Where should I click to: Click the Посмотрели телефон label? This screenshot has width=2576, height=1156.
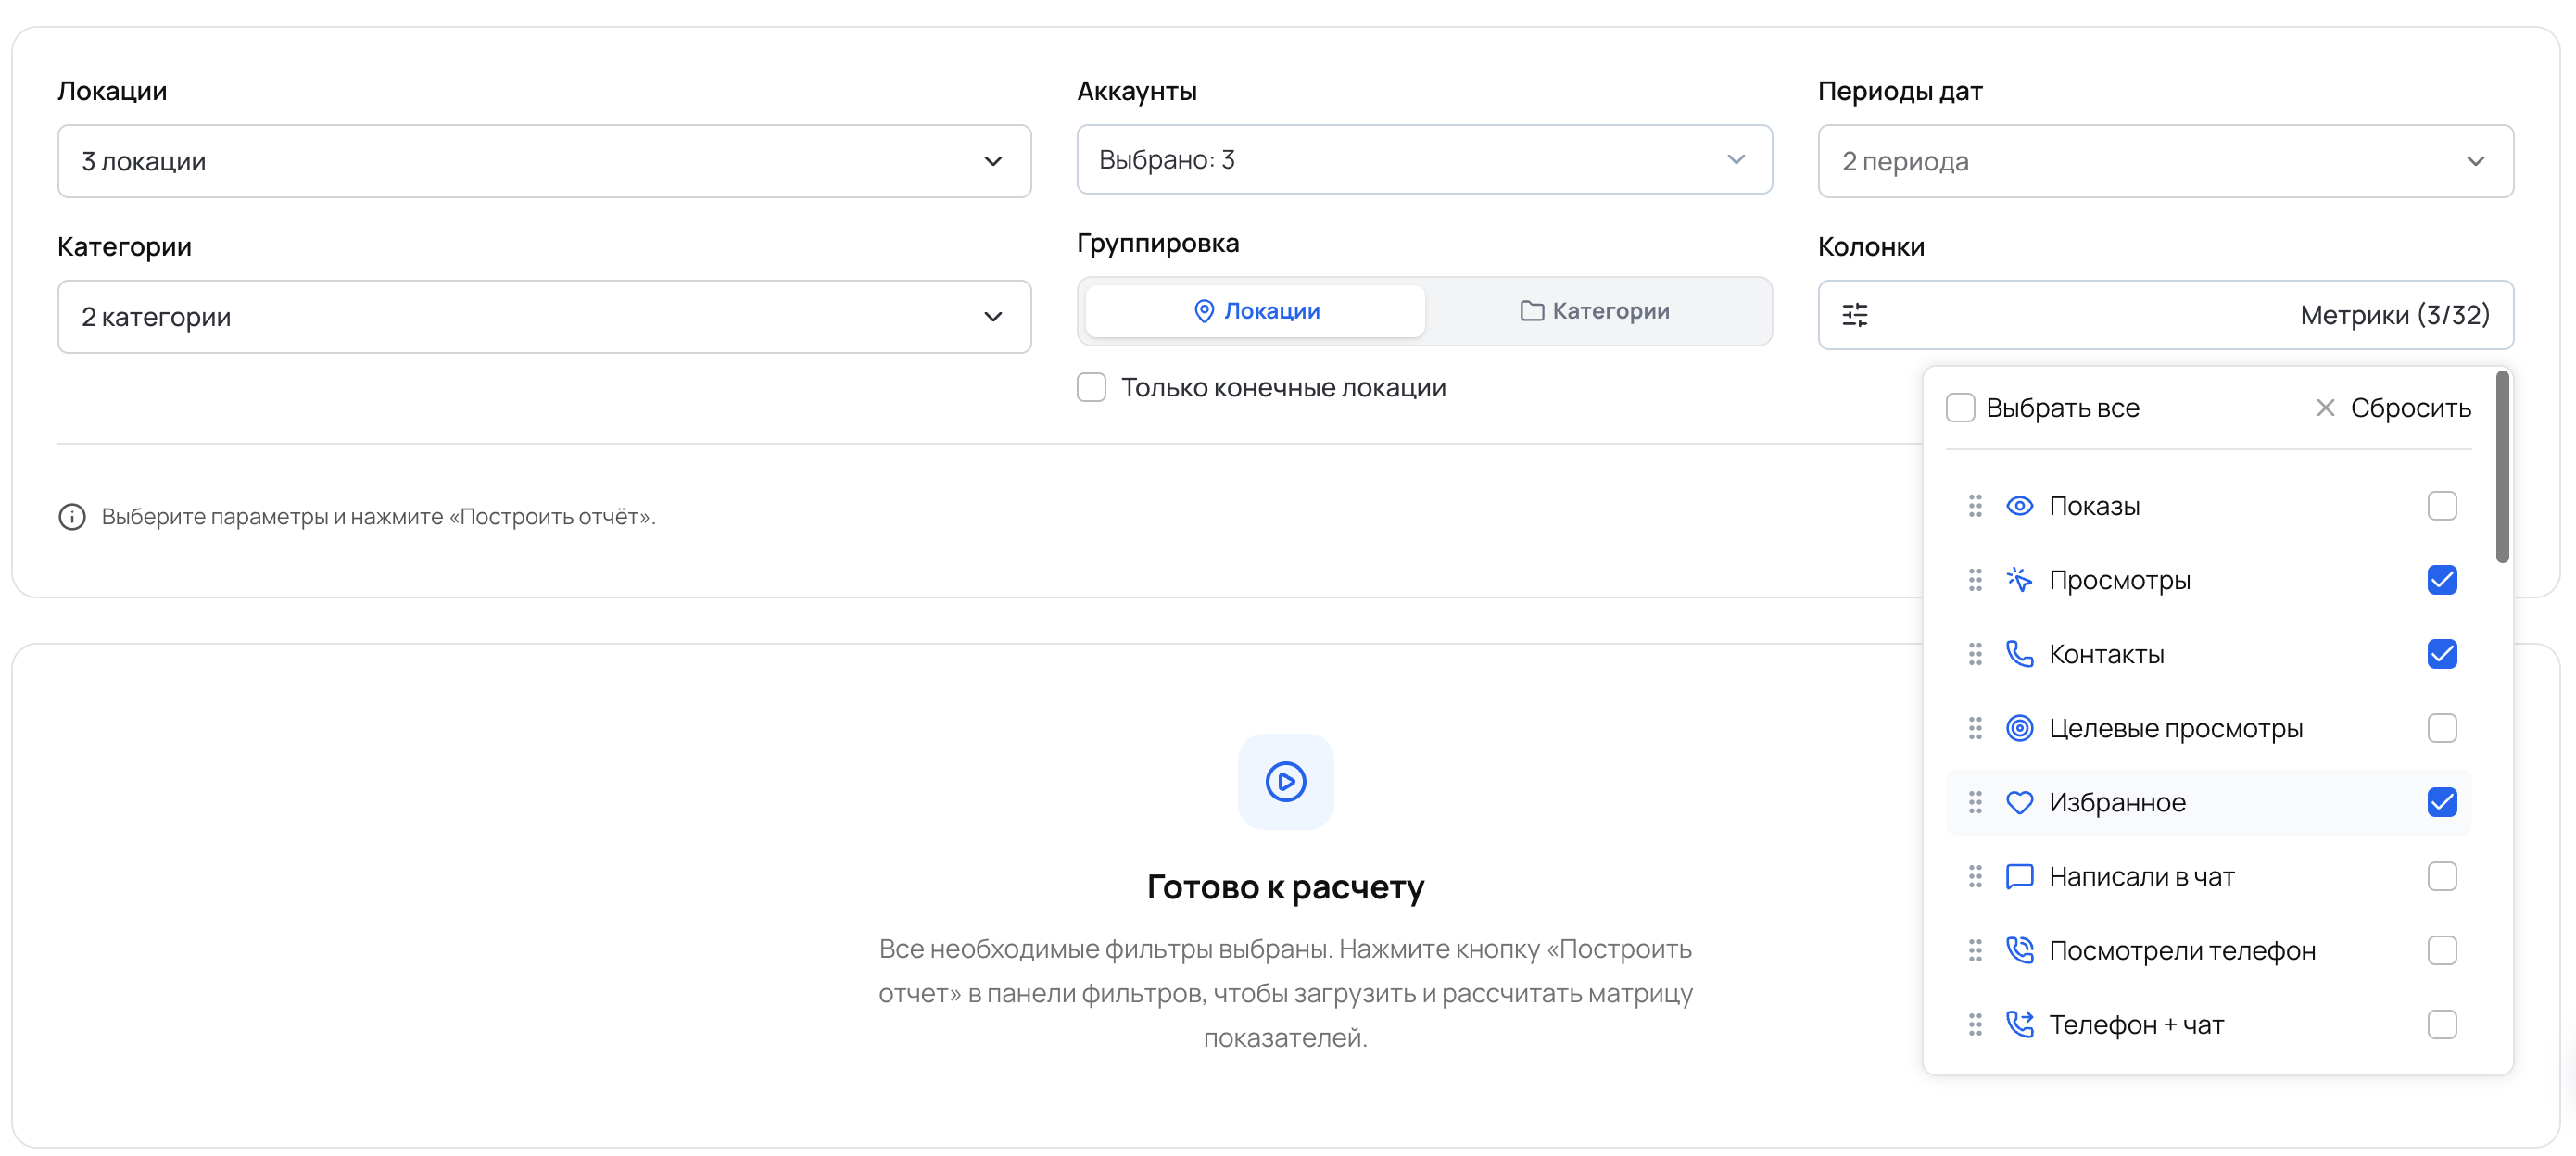[x=2182, y=950]
